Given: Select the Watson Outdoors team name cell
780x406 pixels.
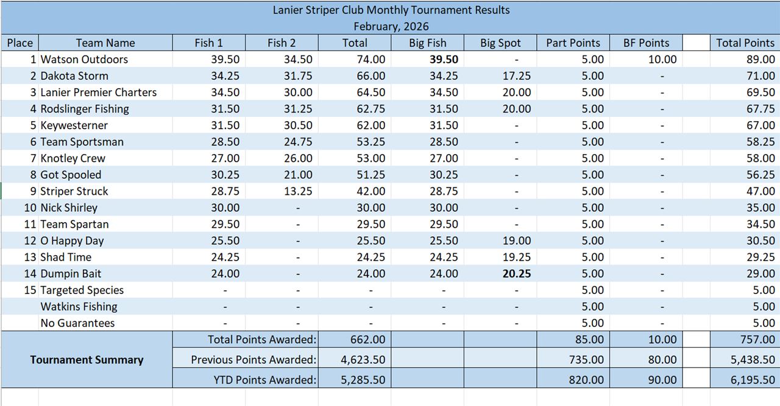Looking at the screenshot, I should point(84,60).
